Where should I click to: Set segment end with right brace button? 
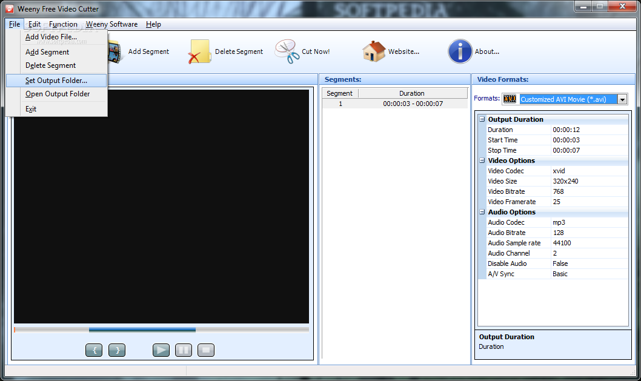tap(117, 350)
